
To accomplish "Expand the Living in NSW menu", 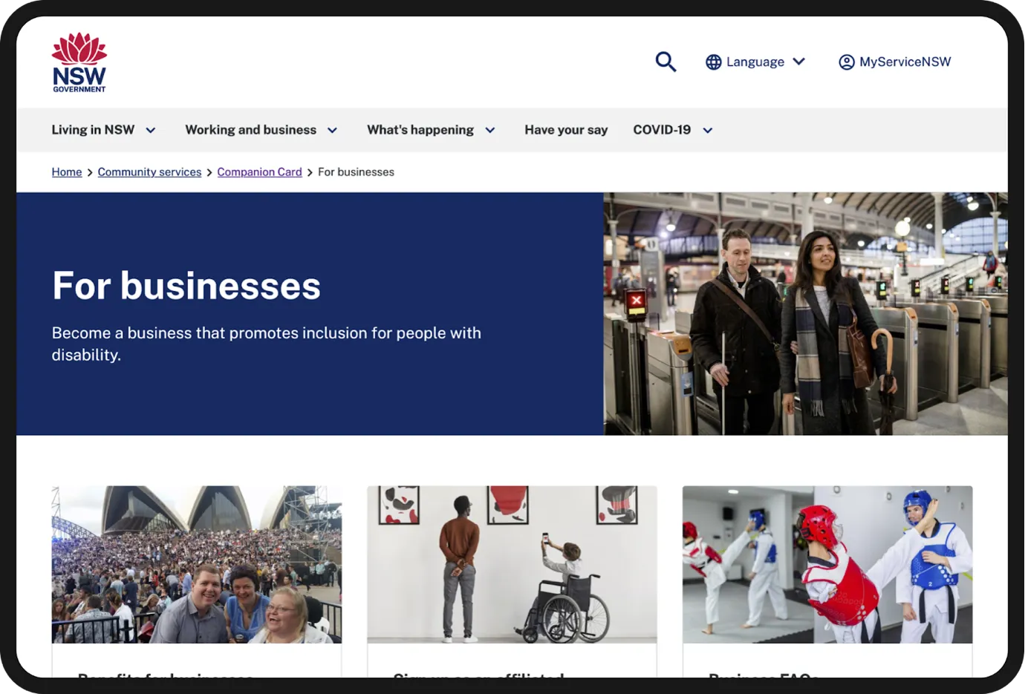I will pos(104,129).
